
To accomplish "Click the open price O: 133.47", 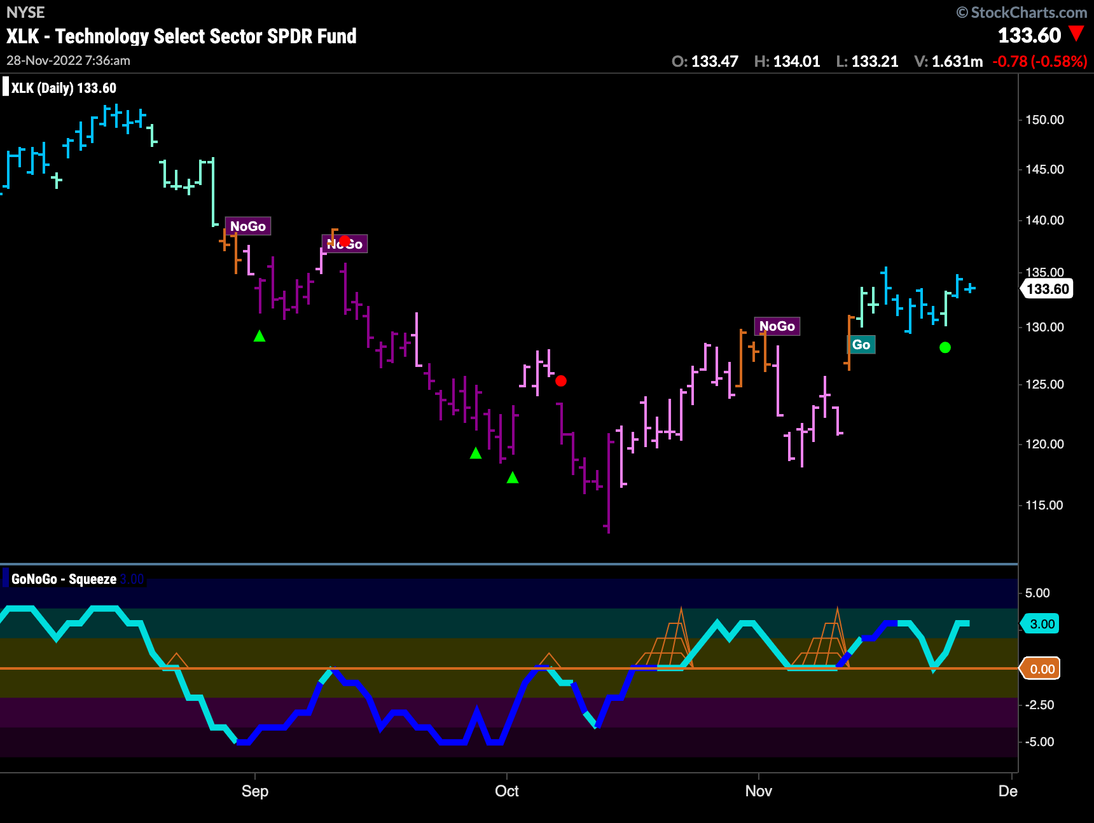I will 705,62.
